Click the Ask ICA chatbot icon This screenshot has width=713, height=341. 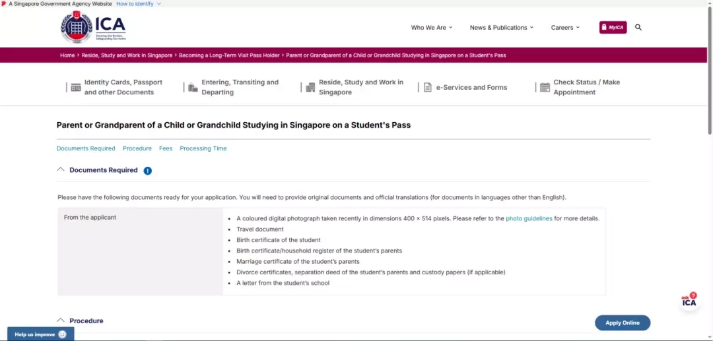point(689,301)
